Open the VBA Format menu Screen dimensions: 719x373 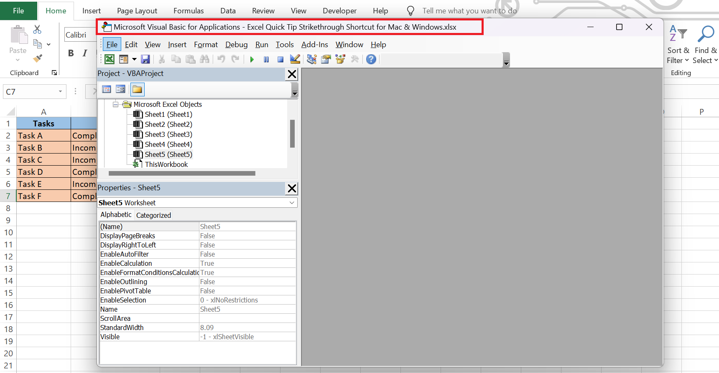(x=206, y=44)
